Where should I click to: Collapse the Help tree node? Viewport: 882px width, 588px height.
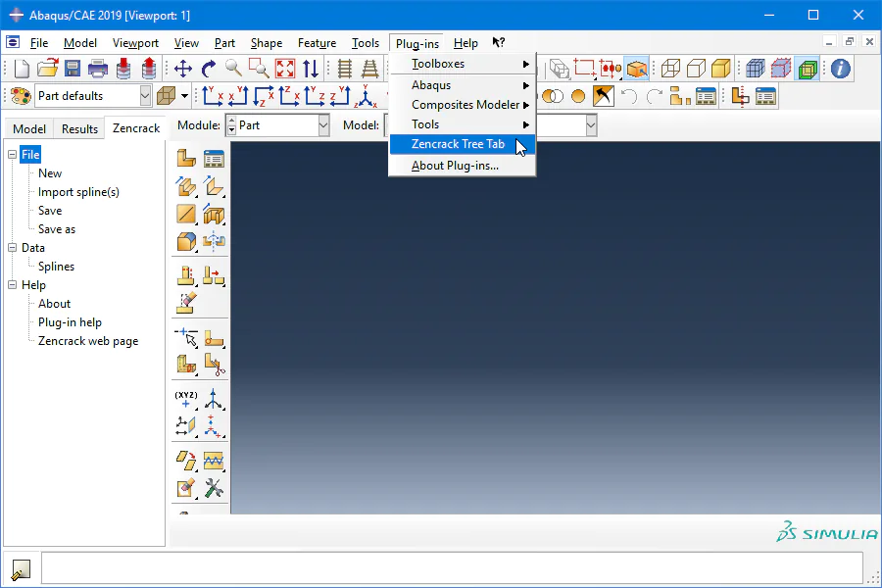tap(13, 285)
